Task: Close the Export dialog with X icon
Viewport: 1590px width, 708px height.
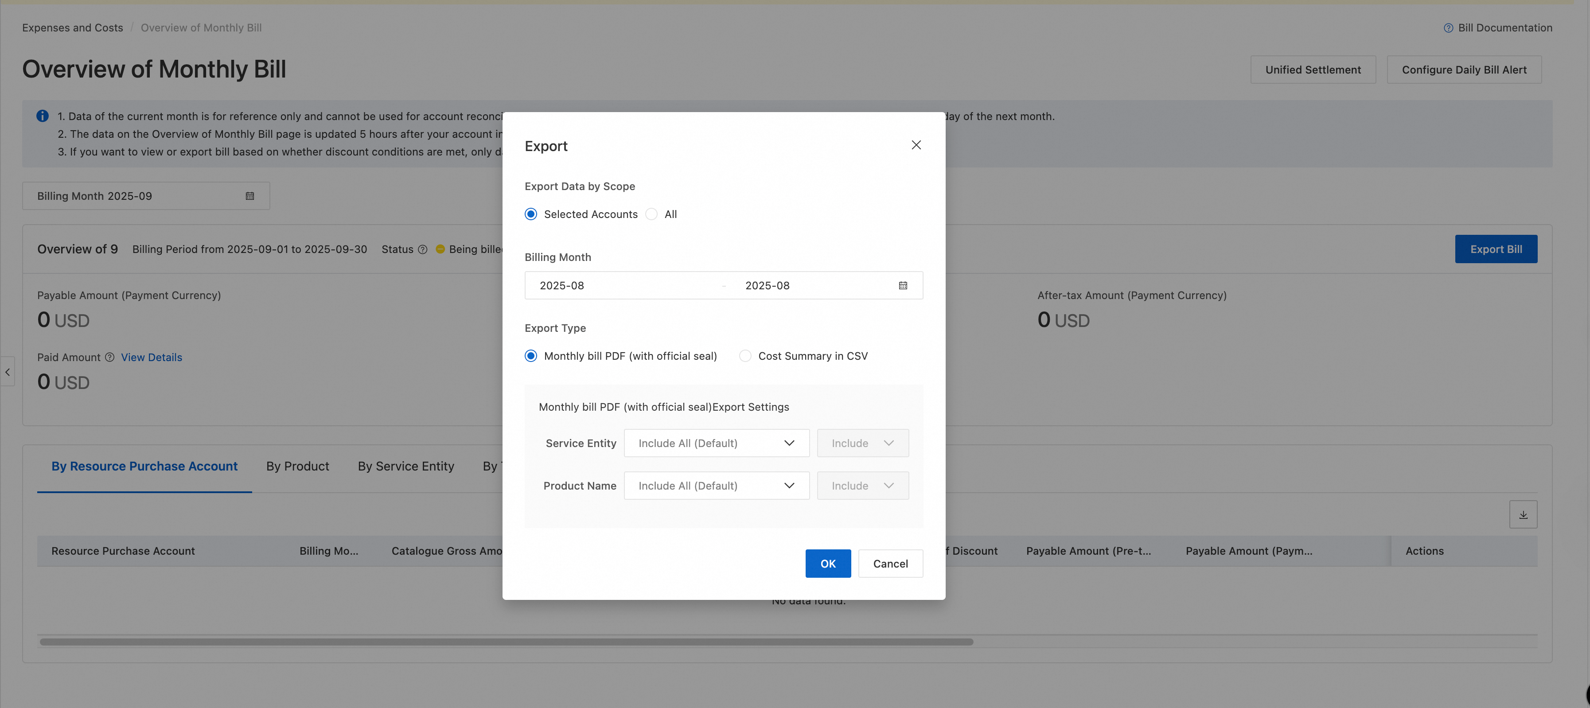Action: 916,145
